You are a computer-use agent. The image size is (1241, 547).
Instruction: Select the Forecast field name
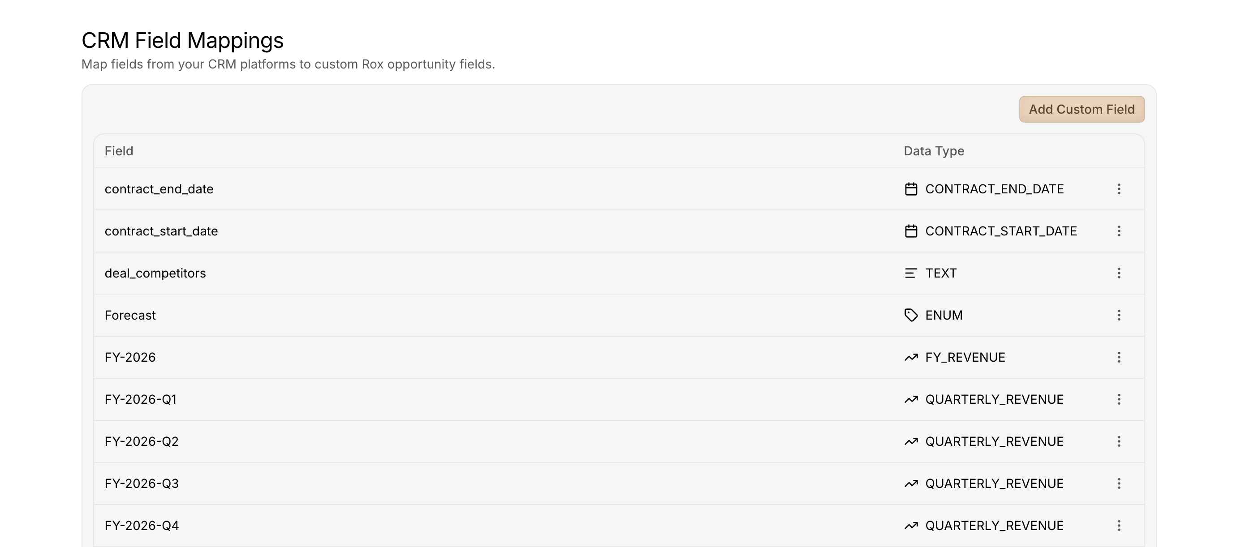coord(130,315)
